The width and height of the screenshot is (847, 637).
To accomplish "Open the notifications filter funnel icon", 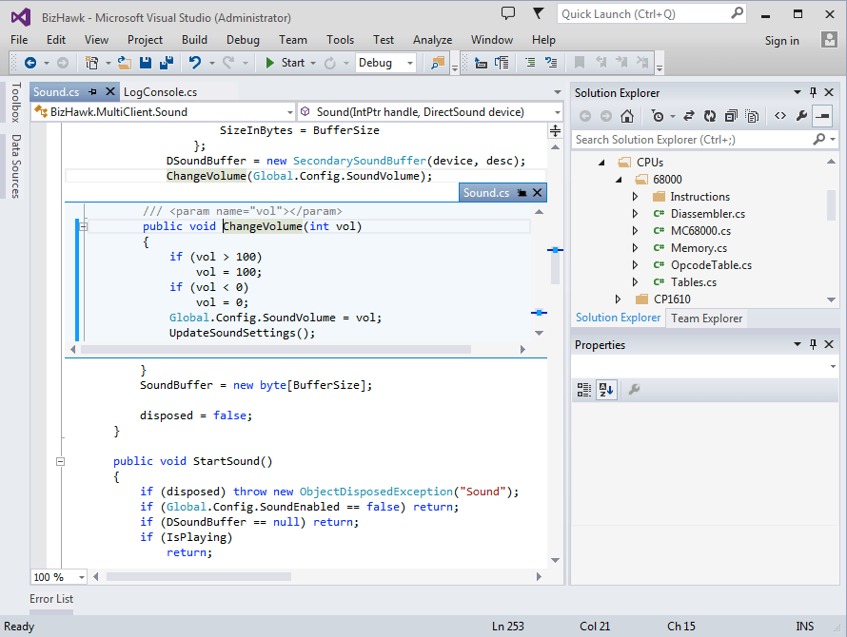I will pos(538,13).
